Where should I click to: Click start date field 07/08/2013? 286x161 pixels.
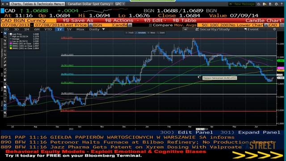tap(16, 25)
